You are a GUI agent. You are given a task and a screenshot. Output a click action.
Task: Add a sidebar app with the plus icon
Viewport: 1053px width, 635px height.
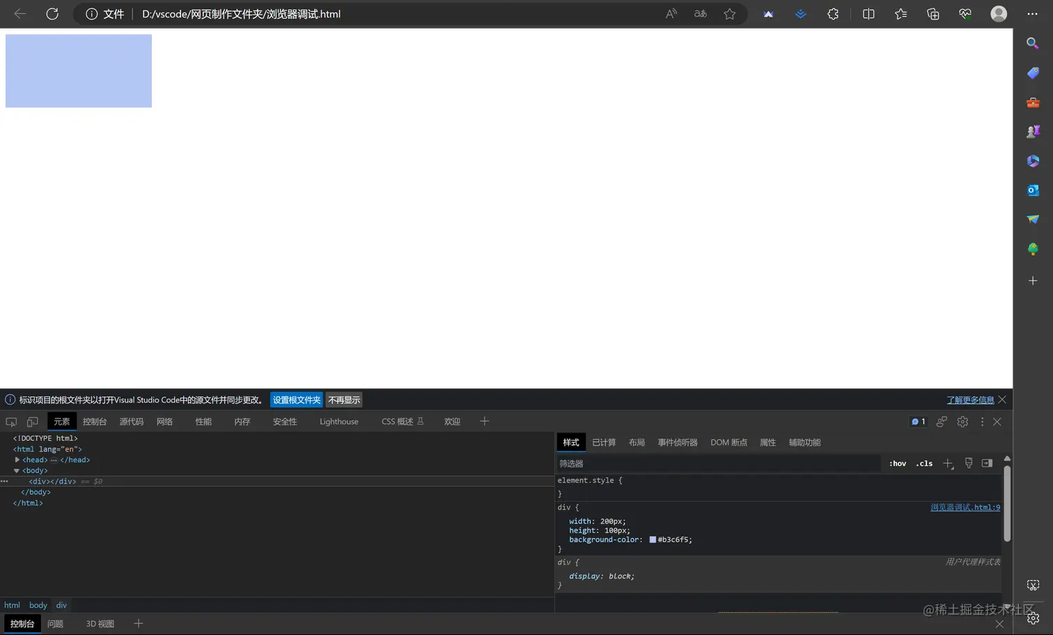(x=1033, y=281)
